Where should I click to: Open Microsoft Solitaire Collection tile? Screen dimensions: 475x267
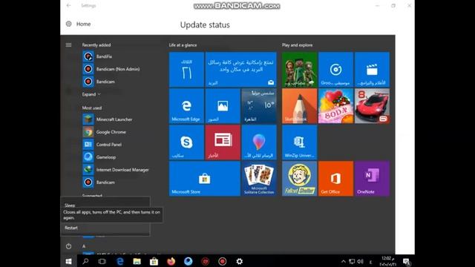point(259,179)
